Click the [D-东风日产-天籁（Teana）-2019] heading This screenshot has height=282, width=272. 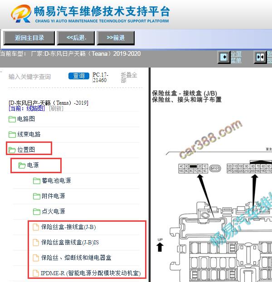[x=49, y=103]
